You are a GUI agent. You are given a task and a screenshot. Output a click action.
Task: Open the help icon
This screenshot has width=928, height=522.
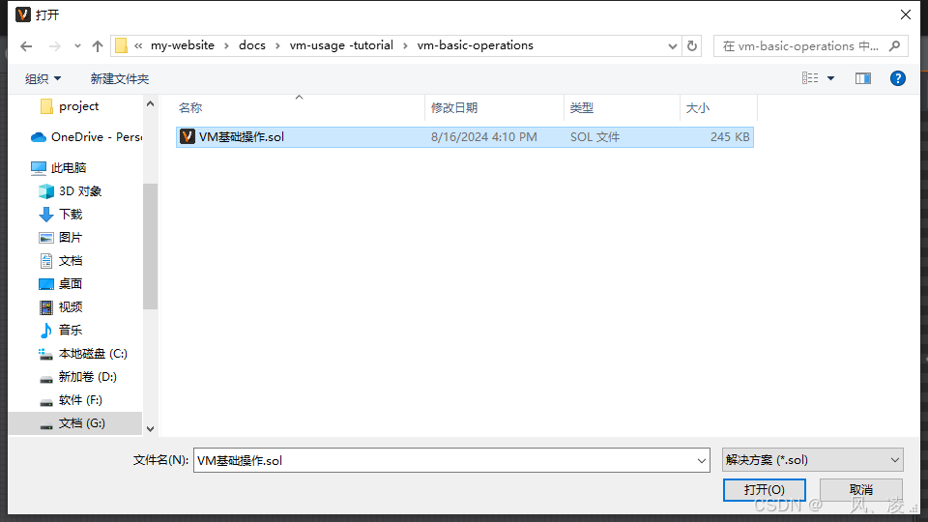click(898, 78)
